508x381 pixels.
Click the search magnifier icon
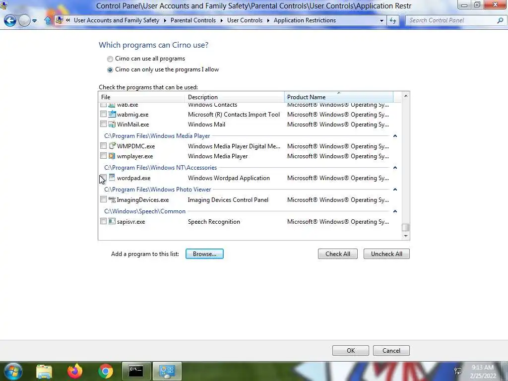coord(500,20)
